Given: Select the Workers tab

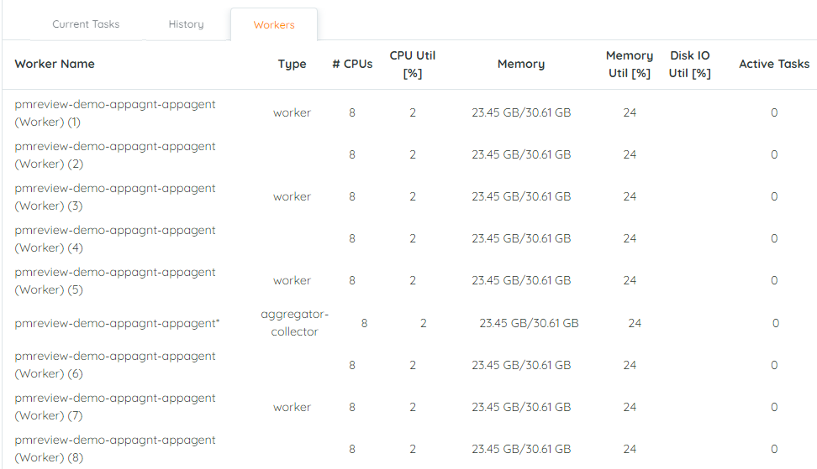Looking at the screenshot, I should click(274, 25).
